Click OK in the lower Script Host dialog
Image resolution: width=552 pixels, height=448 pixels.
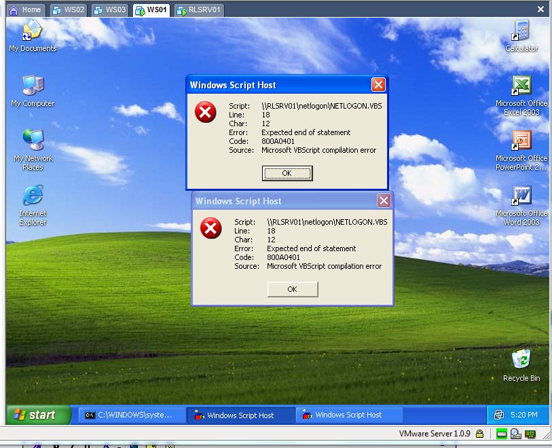[x=293, y=289]
